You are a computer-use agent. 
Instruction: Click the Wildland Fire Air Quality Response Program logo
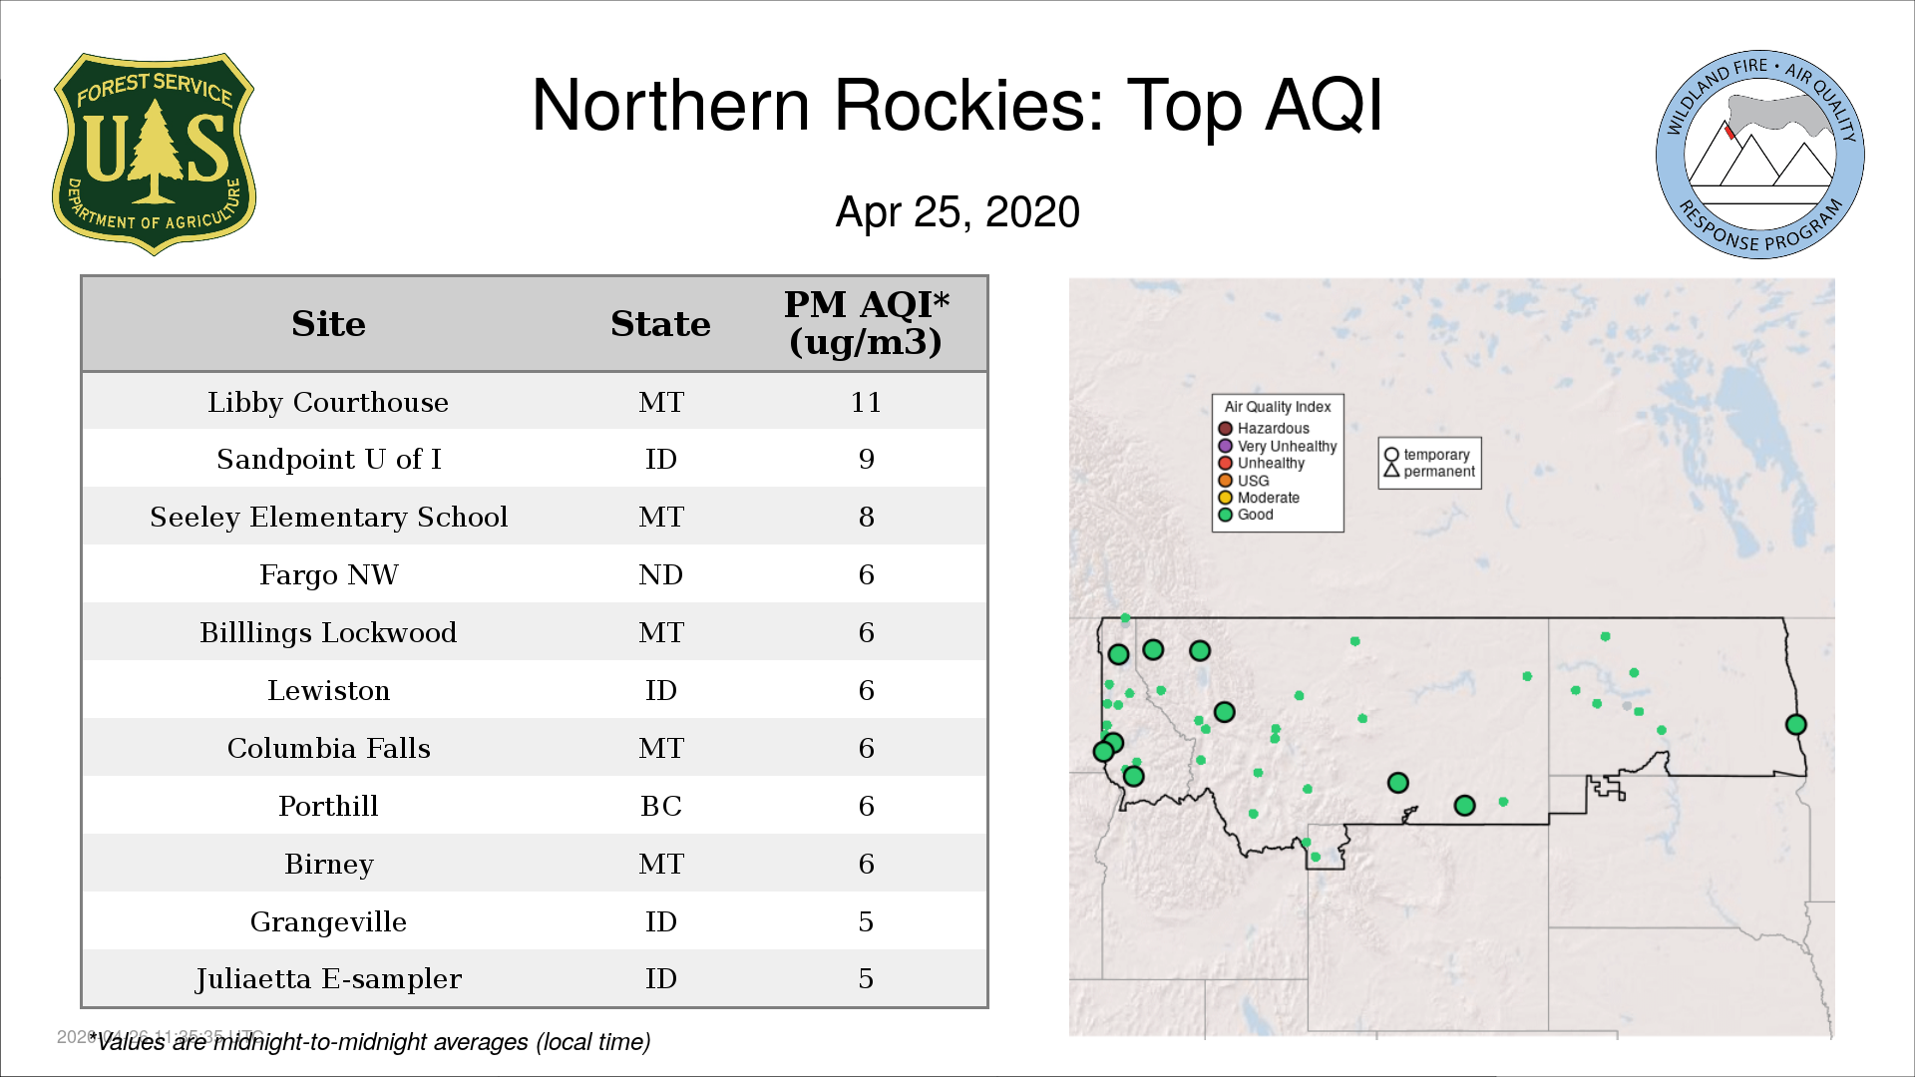click(1760, 155)
